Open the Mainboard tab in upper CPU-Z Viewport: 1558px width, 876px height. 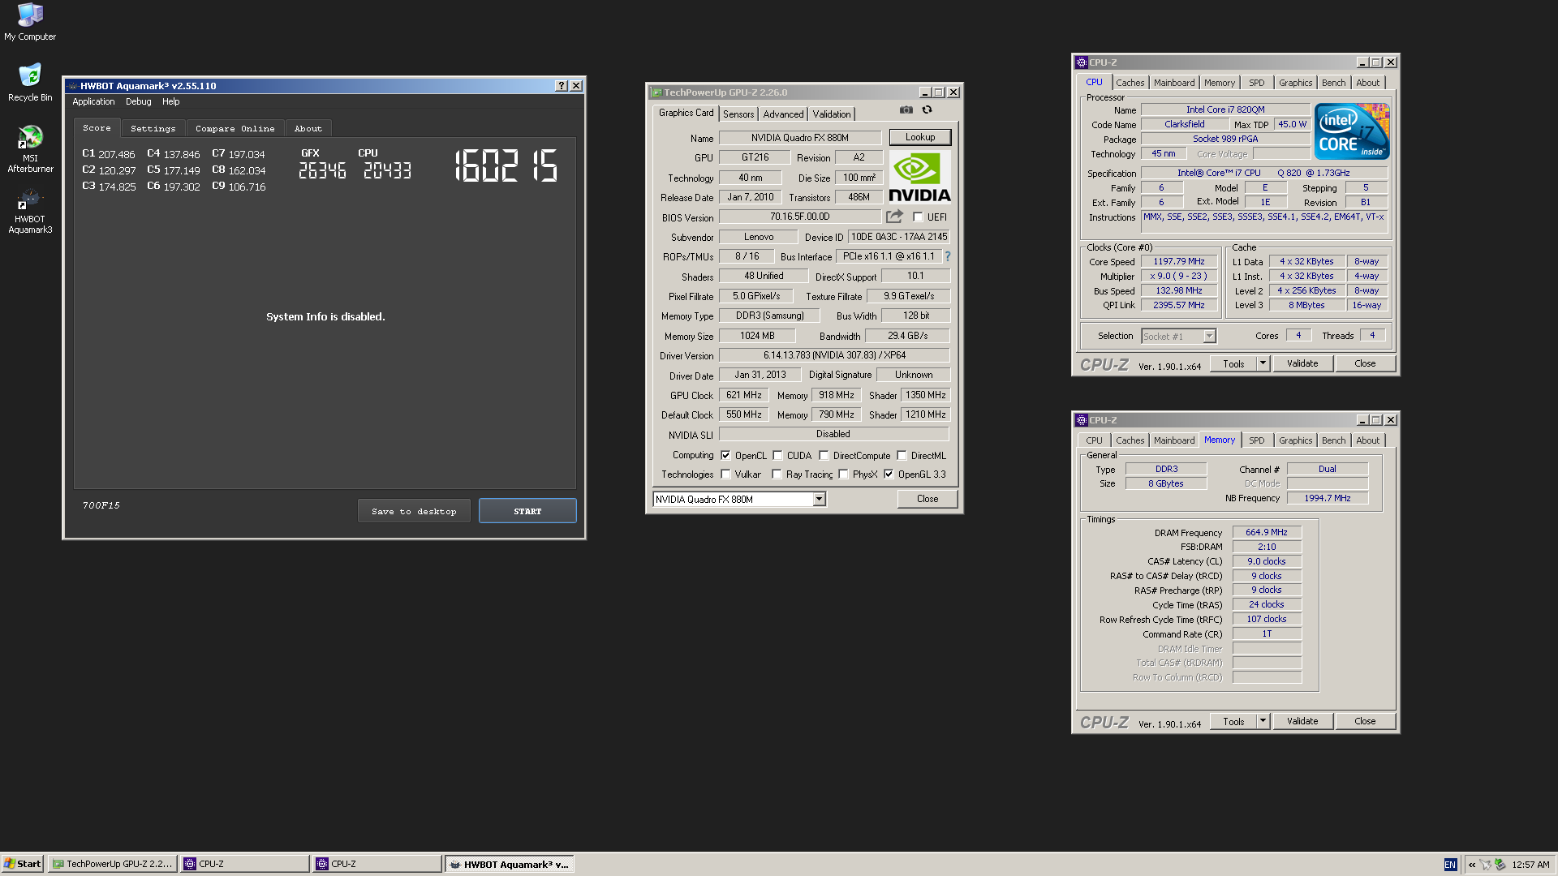tap(1174, 83)
